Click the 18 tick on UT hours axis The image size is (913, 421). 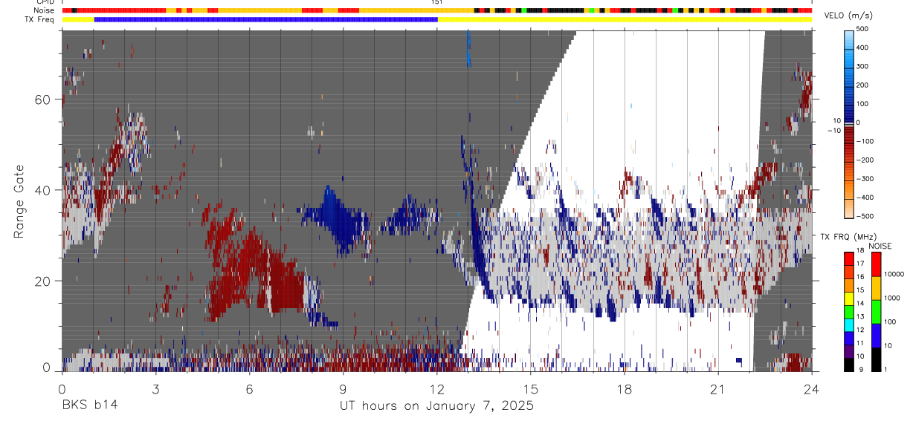625,388
